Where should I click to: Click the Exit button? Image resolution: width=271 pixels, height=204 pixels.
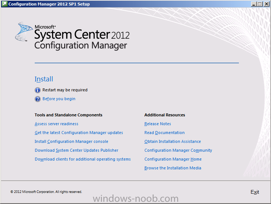point(255,192)
